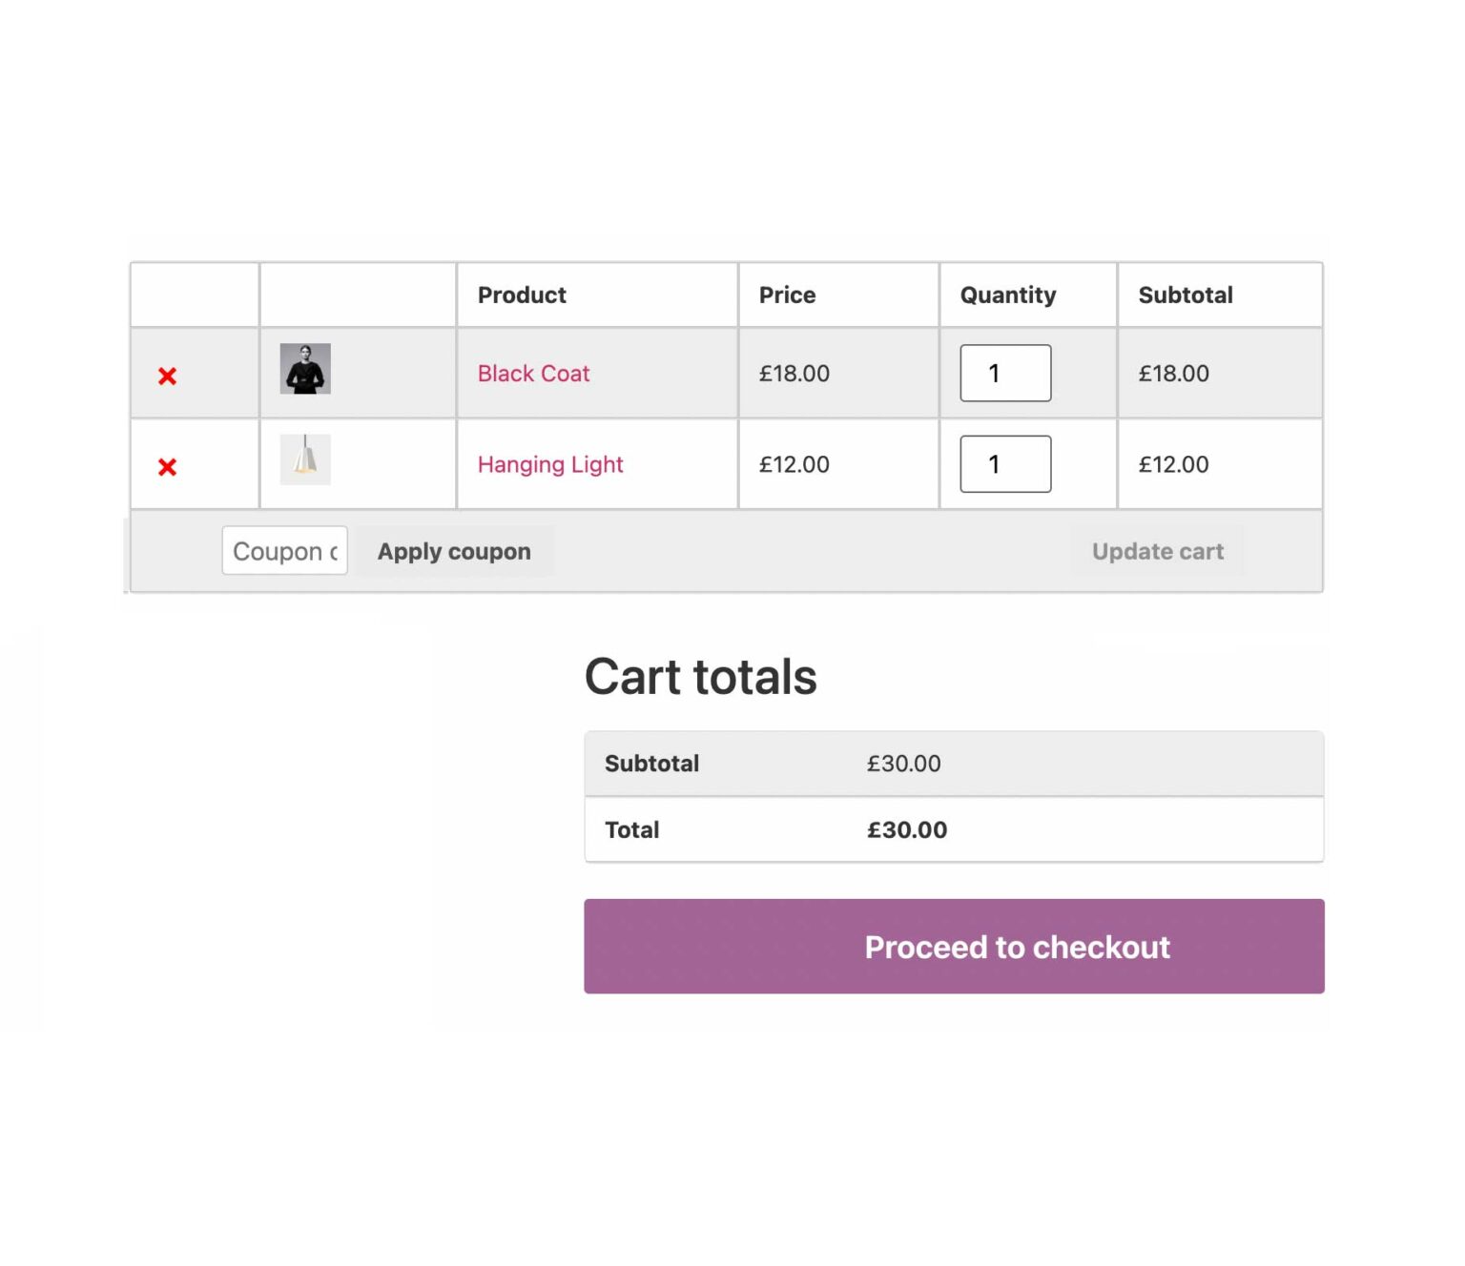Image resolution: width=1465 pixels, height=1266 pixels.
Task: Remove Hanging Light from the cart
Action: 166,465
